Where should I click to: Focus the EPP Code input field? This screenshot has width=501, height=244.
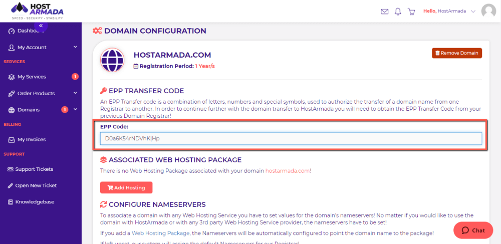(291, 139)
